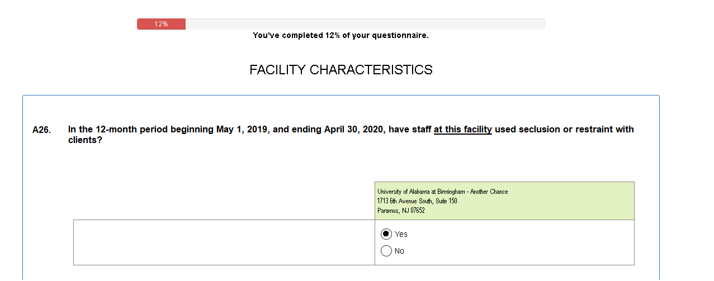This screenshot has width=714, height=281.
Task: Click the Paramus, NJ 07652 line
Action: [401, 211]
